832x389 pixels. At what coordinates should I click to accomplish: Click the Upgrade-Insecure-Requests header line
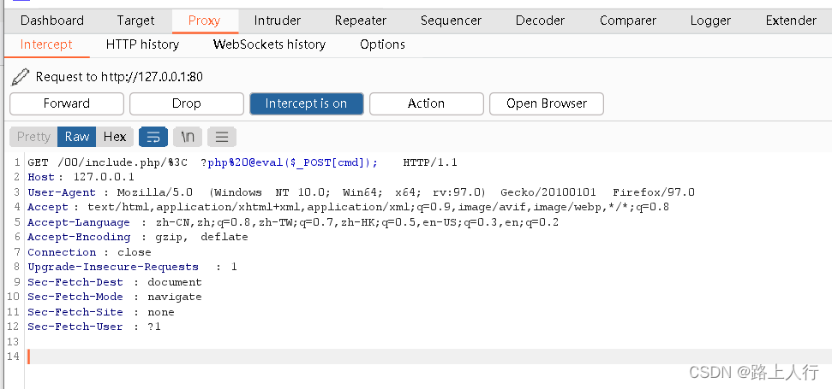132,268
